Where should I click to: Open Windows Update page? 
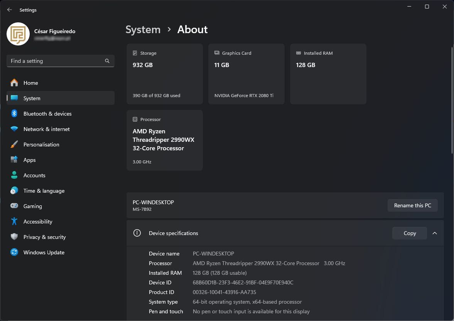(x=60, y=252)
